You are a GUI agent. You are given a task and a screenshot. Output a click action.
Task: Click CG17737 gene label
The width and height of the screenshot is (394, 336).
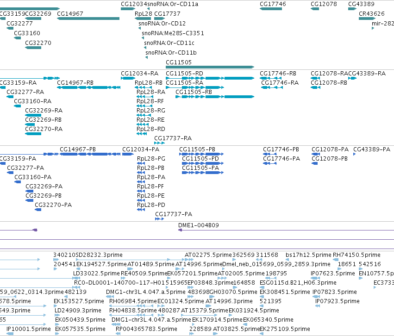(167, 13)
